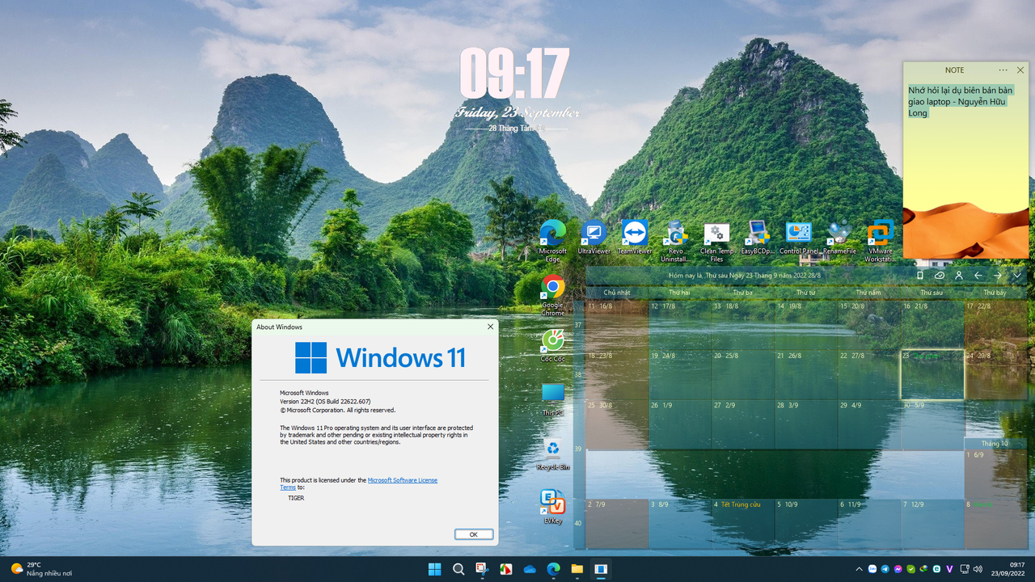Open the Microsoft Software License Terms link
Image resolution: width=1035 pixels, height=582 pixels.
403,479
